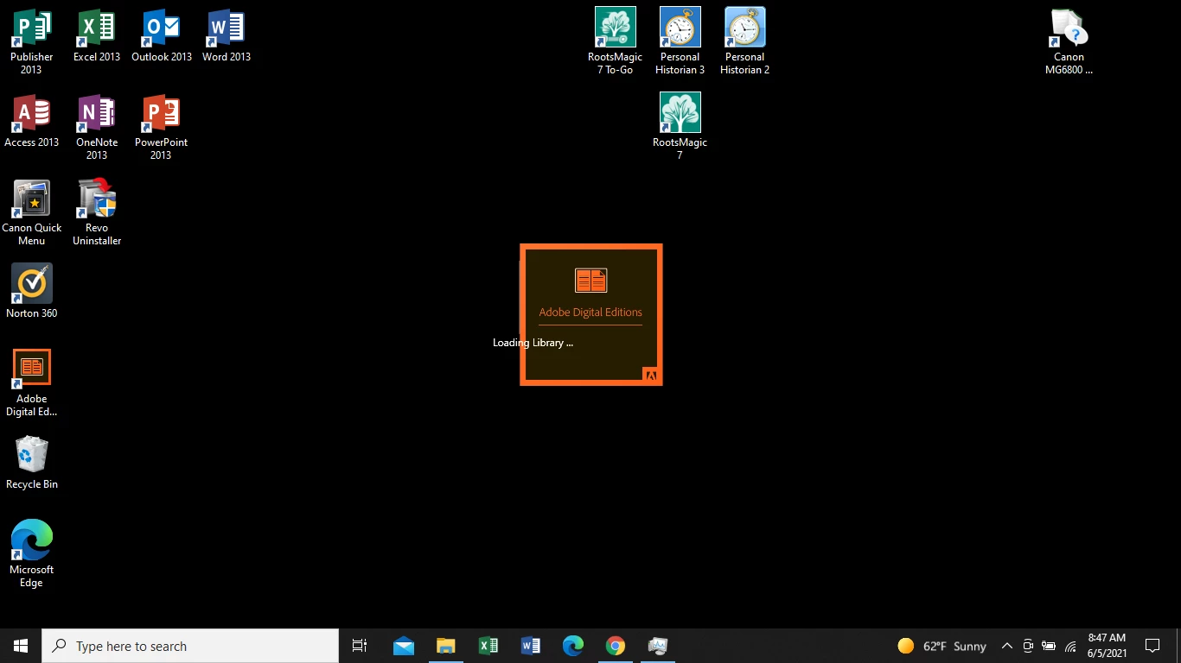The image size is (1181, 663).
Task: Open the clock showing 8:47 AM
Action: [1107, 646]
